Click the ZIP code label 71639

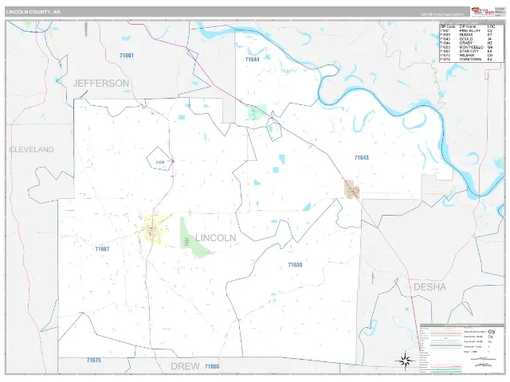click(295, 265)
